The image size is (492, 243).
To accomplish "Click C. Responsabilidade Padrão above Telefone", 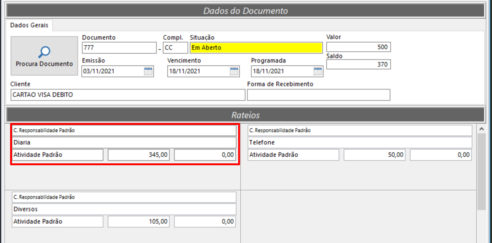I will tap(360, 130).
